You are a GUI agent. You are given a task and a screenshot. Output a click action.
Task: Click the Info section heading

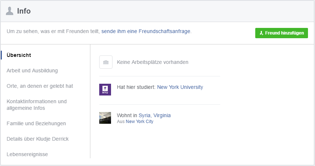point(24,11)
